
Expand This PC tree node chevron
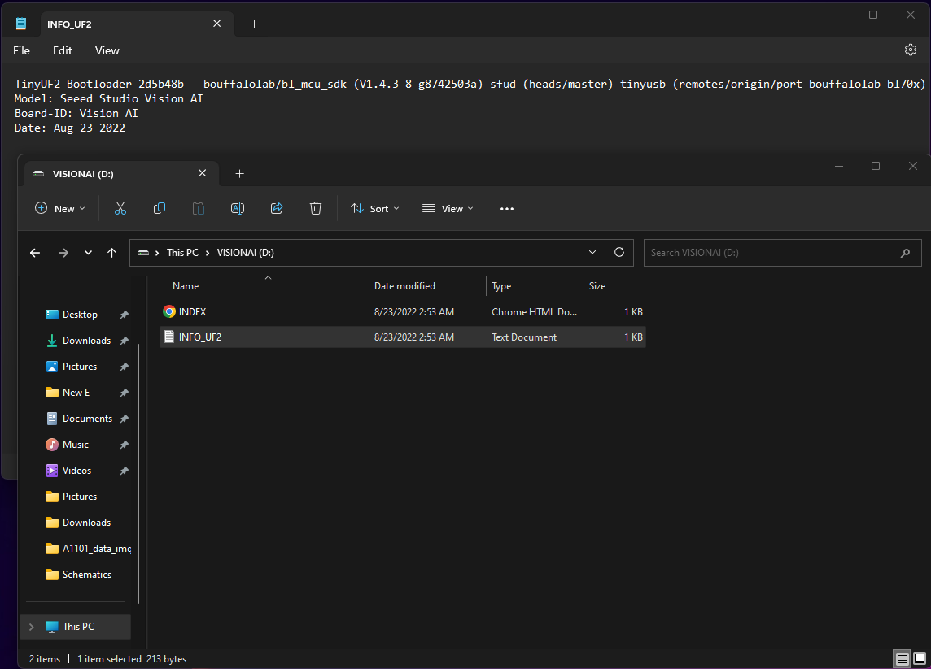tap(32, 627)
